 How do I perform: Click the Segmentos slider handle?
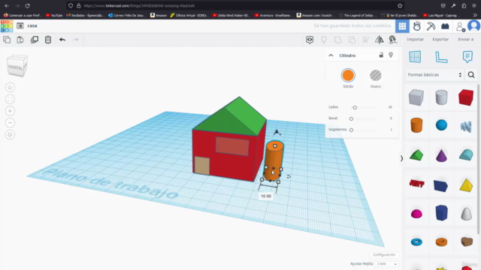point(351,130)
